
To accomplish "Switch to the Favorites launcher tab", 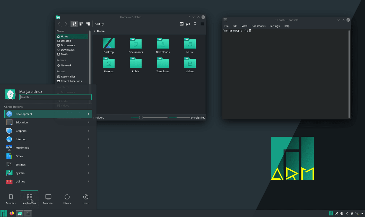I will [x=11, y=199].
